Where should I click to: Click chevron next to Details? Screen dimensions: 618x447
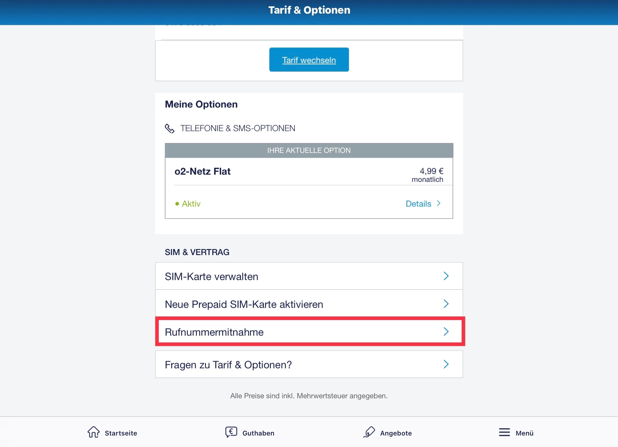(439, 204)
